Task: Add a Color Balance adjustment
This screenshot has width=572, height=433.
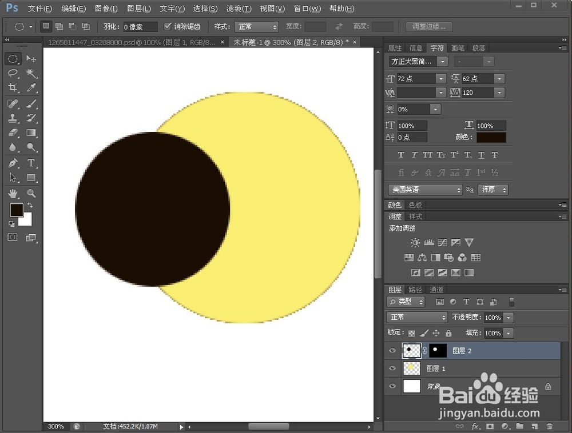Action: (x=422, y=258)
